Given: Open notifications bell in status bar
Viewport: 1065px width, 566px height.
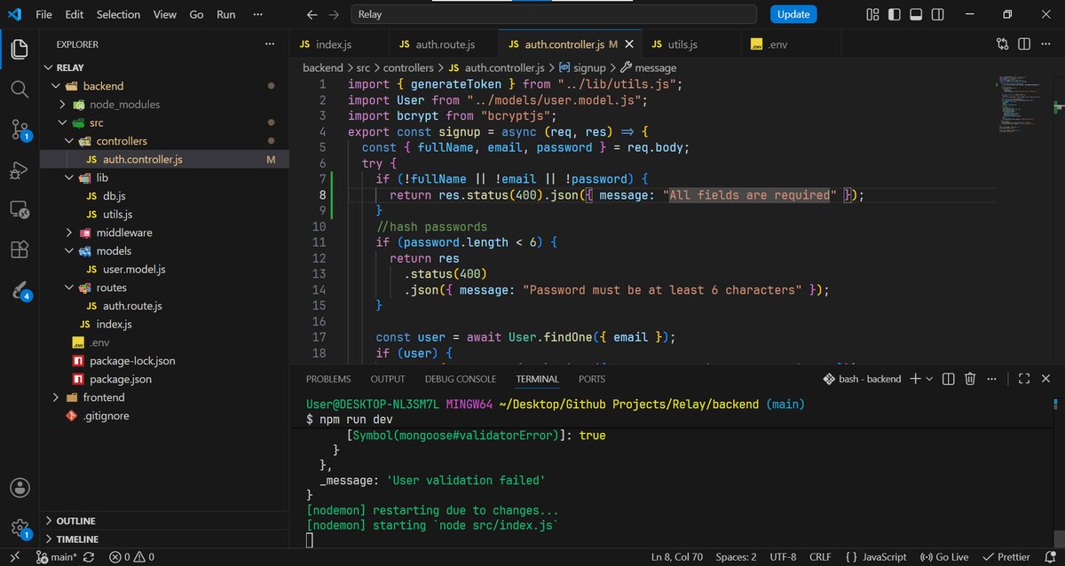Looking at the screenshot, I should 1049,557.
